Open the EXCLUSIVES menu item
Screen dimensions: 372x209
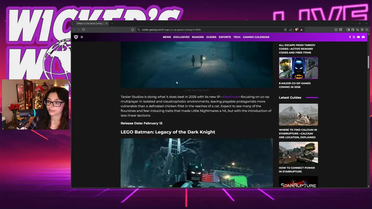(181, 37)
